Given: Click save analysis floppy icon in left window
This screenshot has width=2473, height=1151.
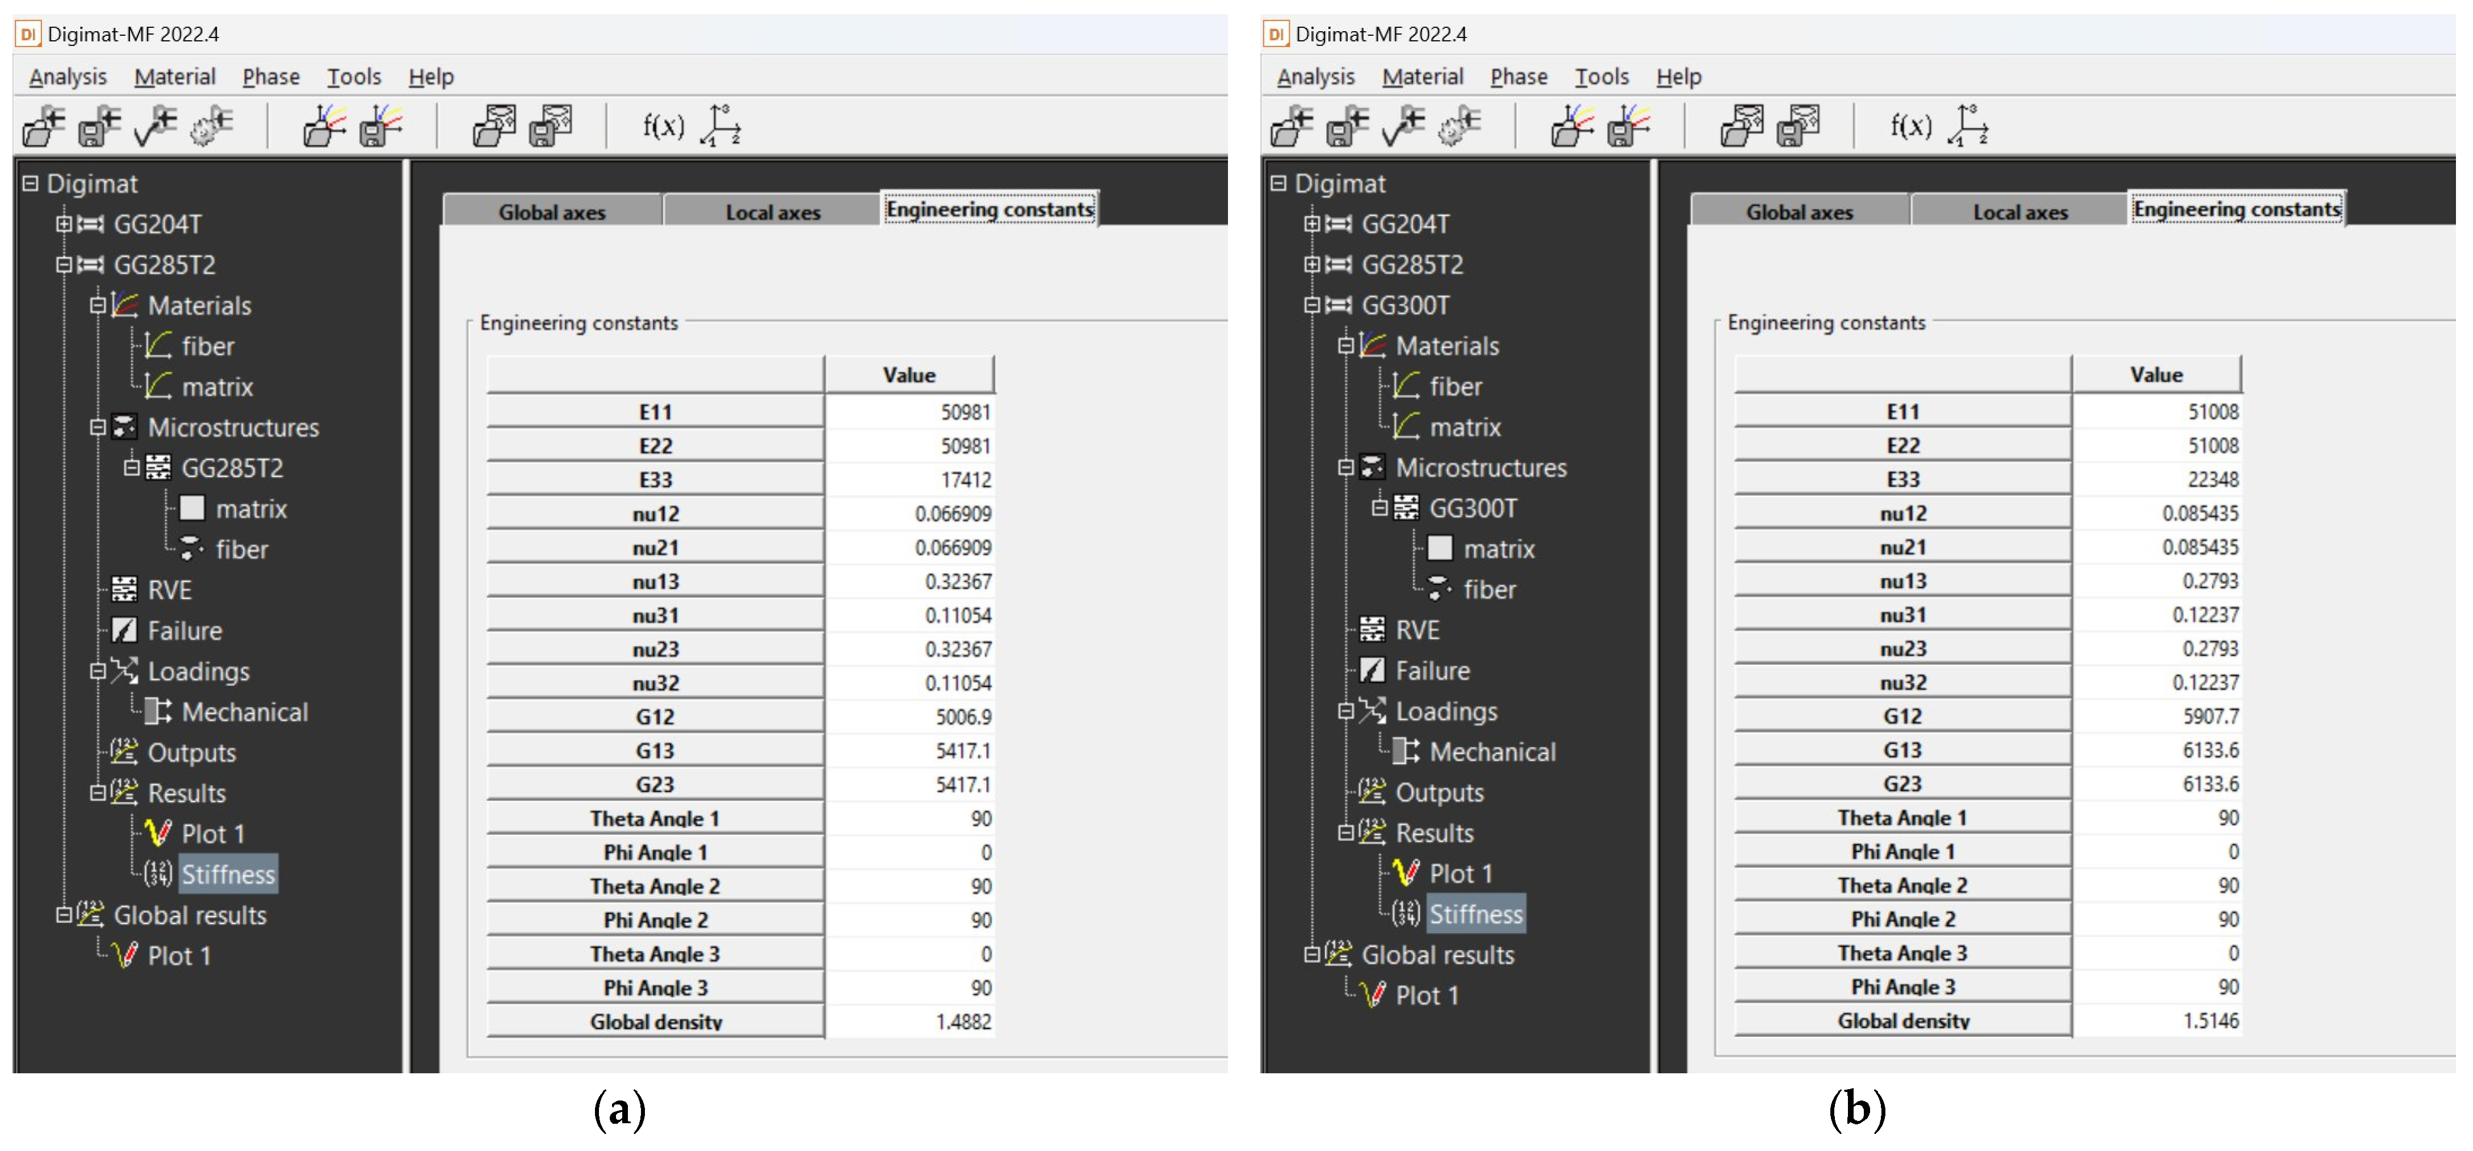Looking at the screenshot, I should pyautogui.click(x=100, y=127).
